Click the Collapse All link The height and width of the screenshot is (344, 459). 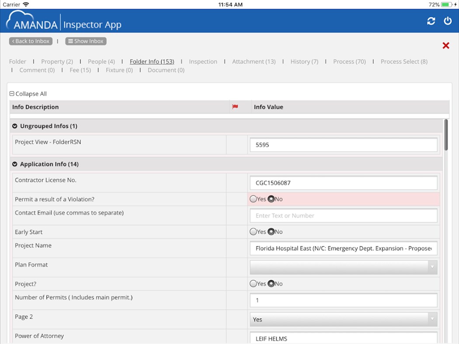point(28,94)
